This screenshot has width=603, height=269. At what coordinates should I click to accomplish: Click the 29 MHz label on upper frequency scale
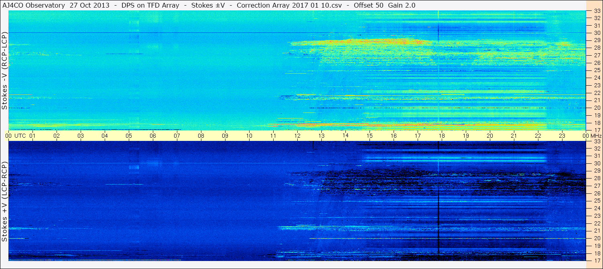click(597, 40)
